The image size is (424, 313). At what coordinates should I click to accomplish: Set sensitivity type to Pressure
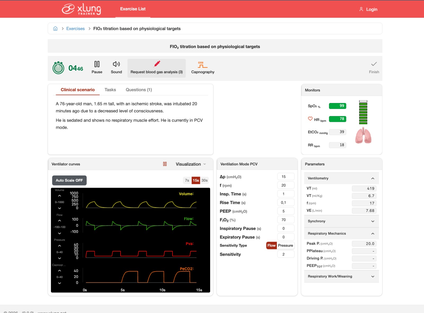[285, 246]
